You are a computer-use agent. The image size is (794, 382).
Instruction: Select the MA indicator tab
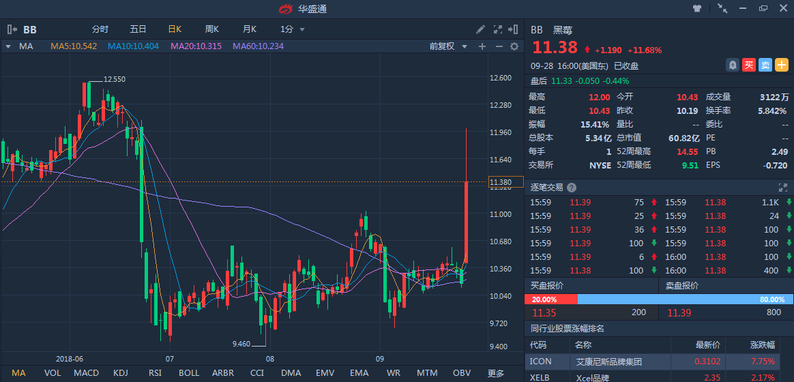tap(18, 373)
